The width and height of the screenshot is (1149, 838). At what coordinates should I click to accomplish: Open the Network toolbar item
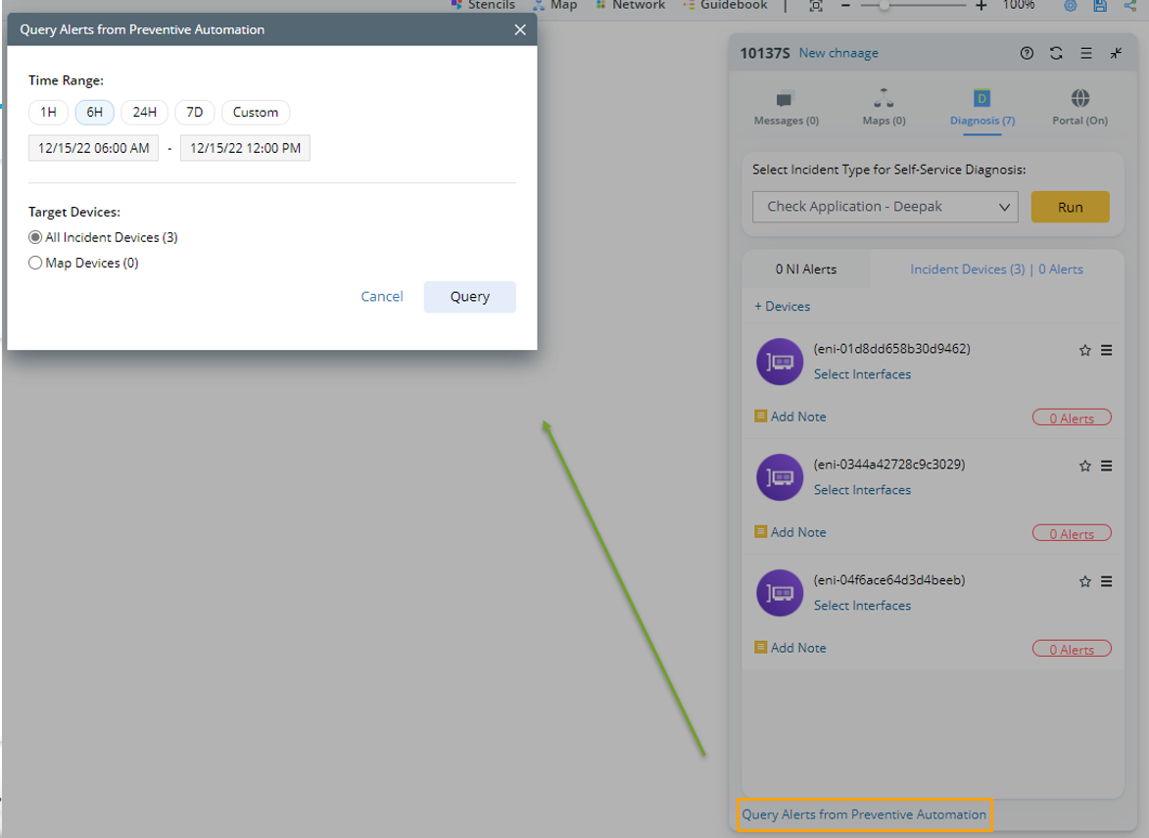tap(630, 5)
